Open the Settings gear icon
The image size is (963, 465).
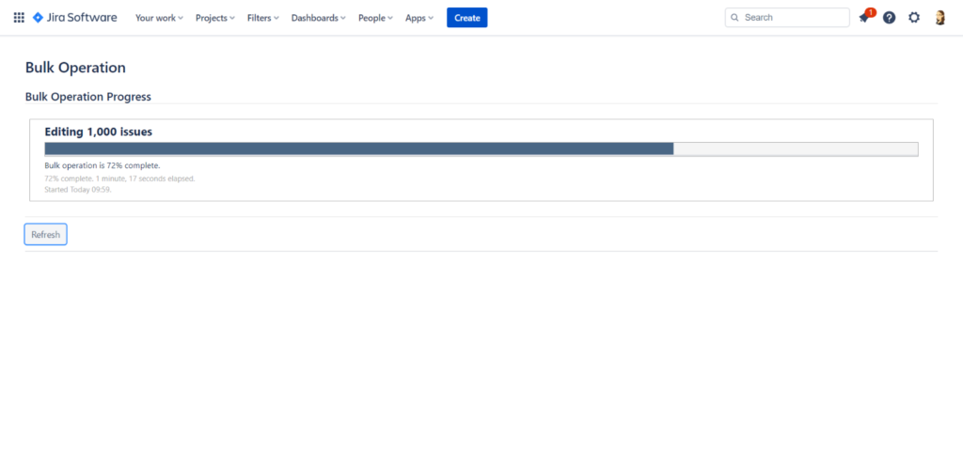click(x=913, y=18)
